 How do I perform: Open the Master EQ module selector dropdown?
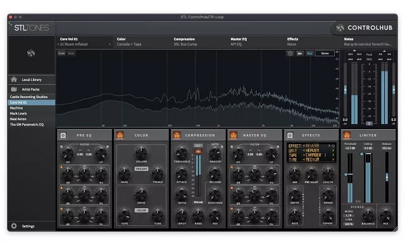254,42
